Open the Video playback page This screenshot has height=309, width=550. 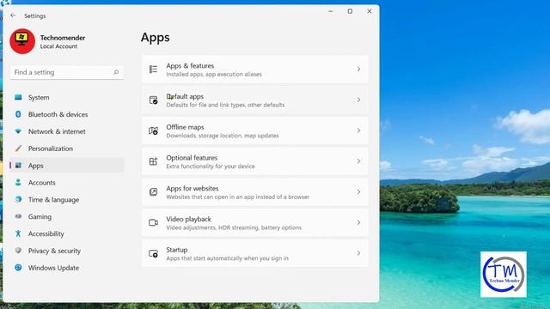pos(255,222)
